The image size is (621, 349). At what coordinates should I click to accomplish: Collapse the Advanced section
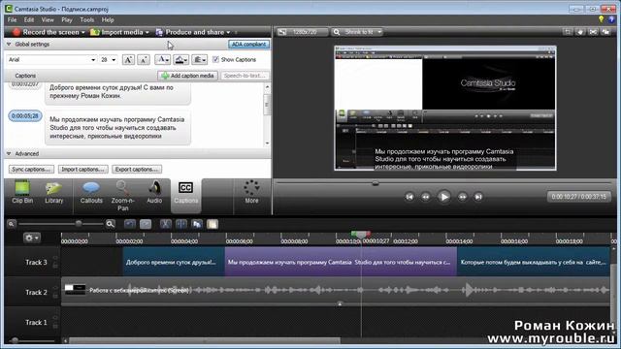click(x=9, y=153)
